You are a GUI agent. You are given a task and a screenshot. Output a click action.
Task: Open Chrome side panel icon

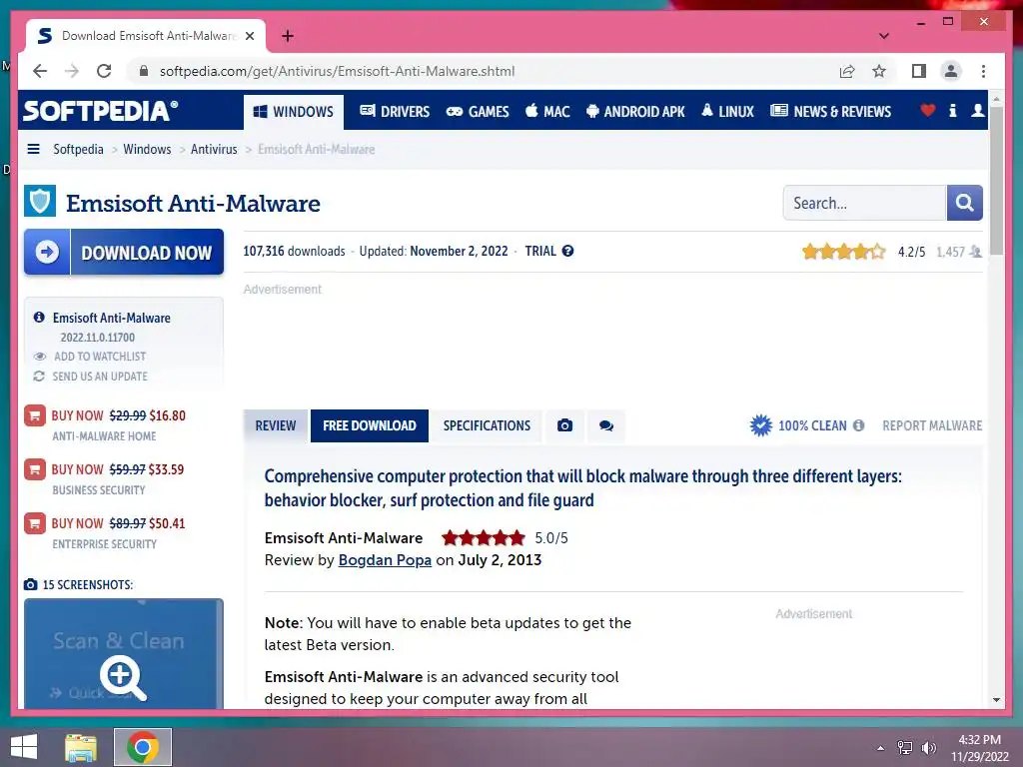coord(919,71)
